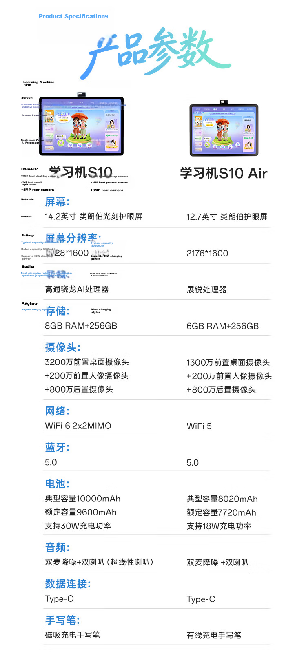Image resolution: width=306 pixels, height=667 pixels.
Task: Click the English 'Stylus:' label
Action: point(30,304)
